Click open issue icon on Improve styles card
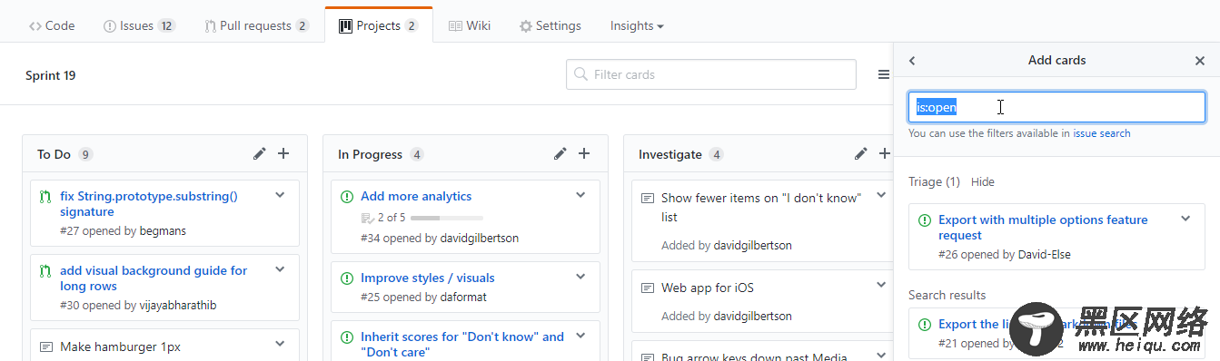1220x361 pixels. pos(346,278)
